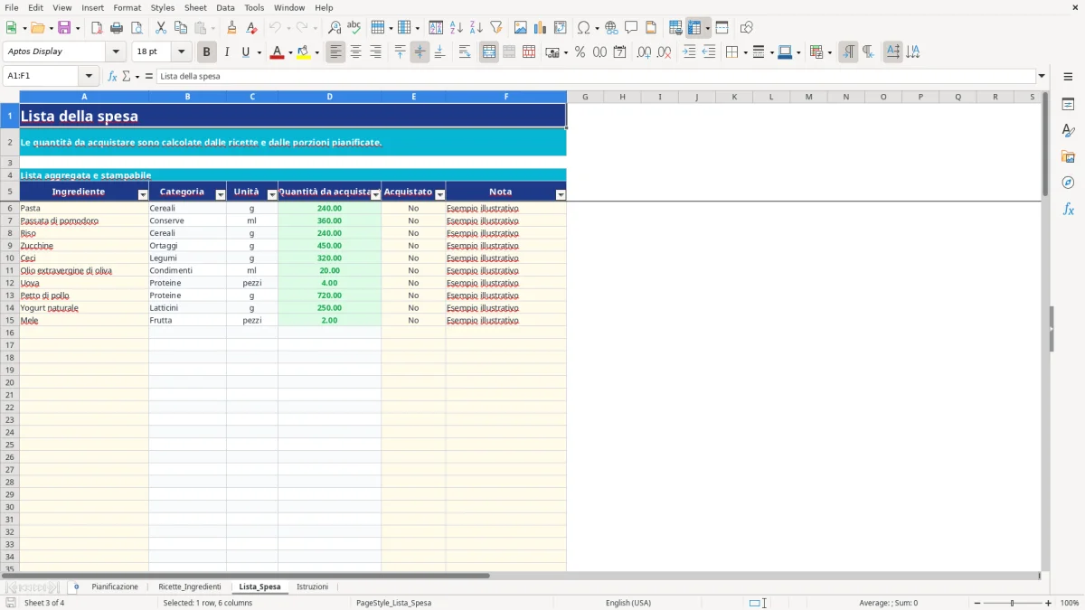Enable right-to-left text direction
This screenshot has width=1085, height=610.
[x=868, y=52]
